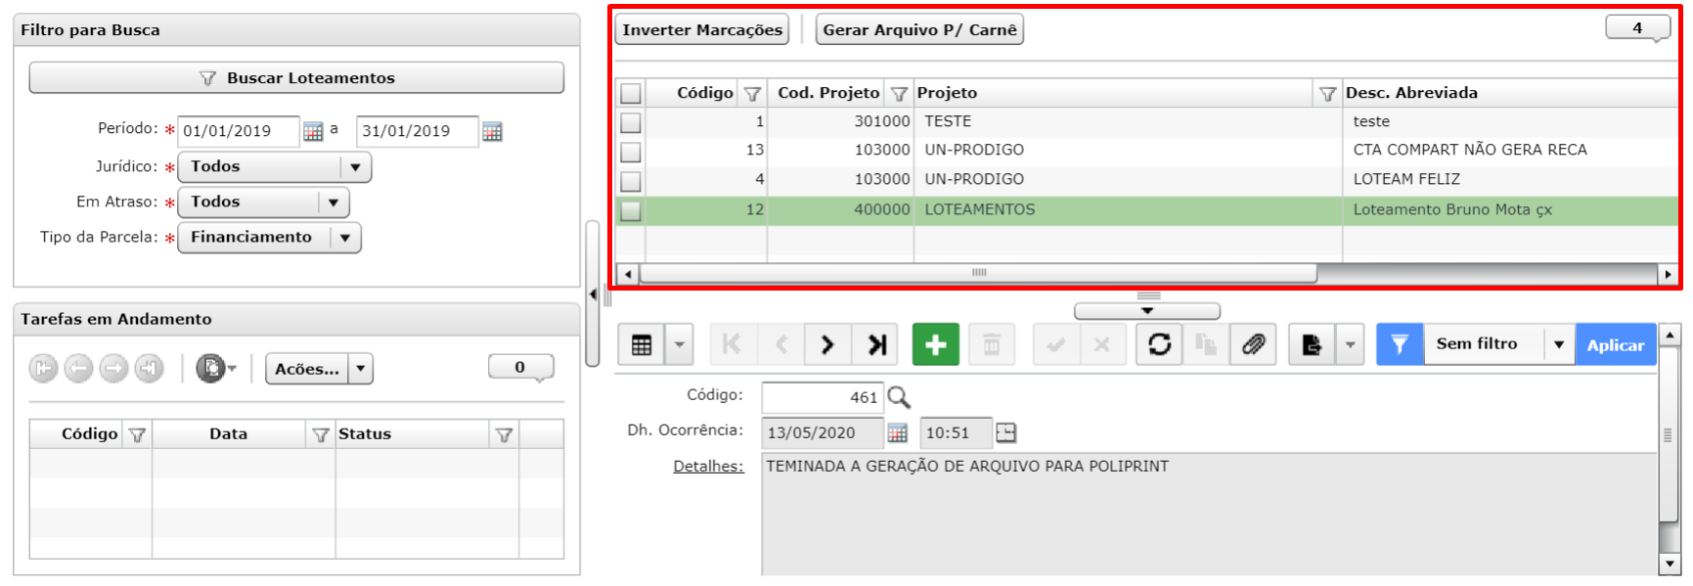
Task: Click the Status column header
Action: [x=365, y=434]
